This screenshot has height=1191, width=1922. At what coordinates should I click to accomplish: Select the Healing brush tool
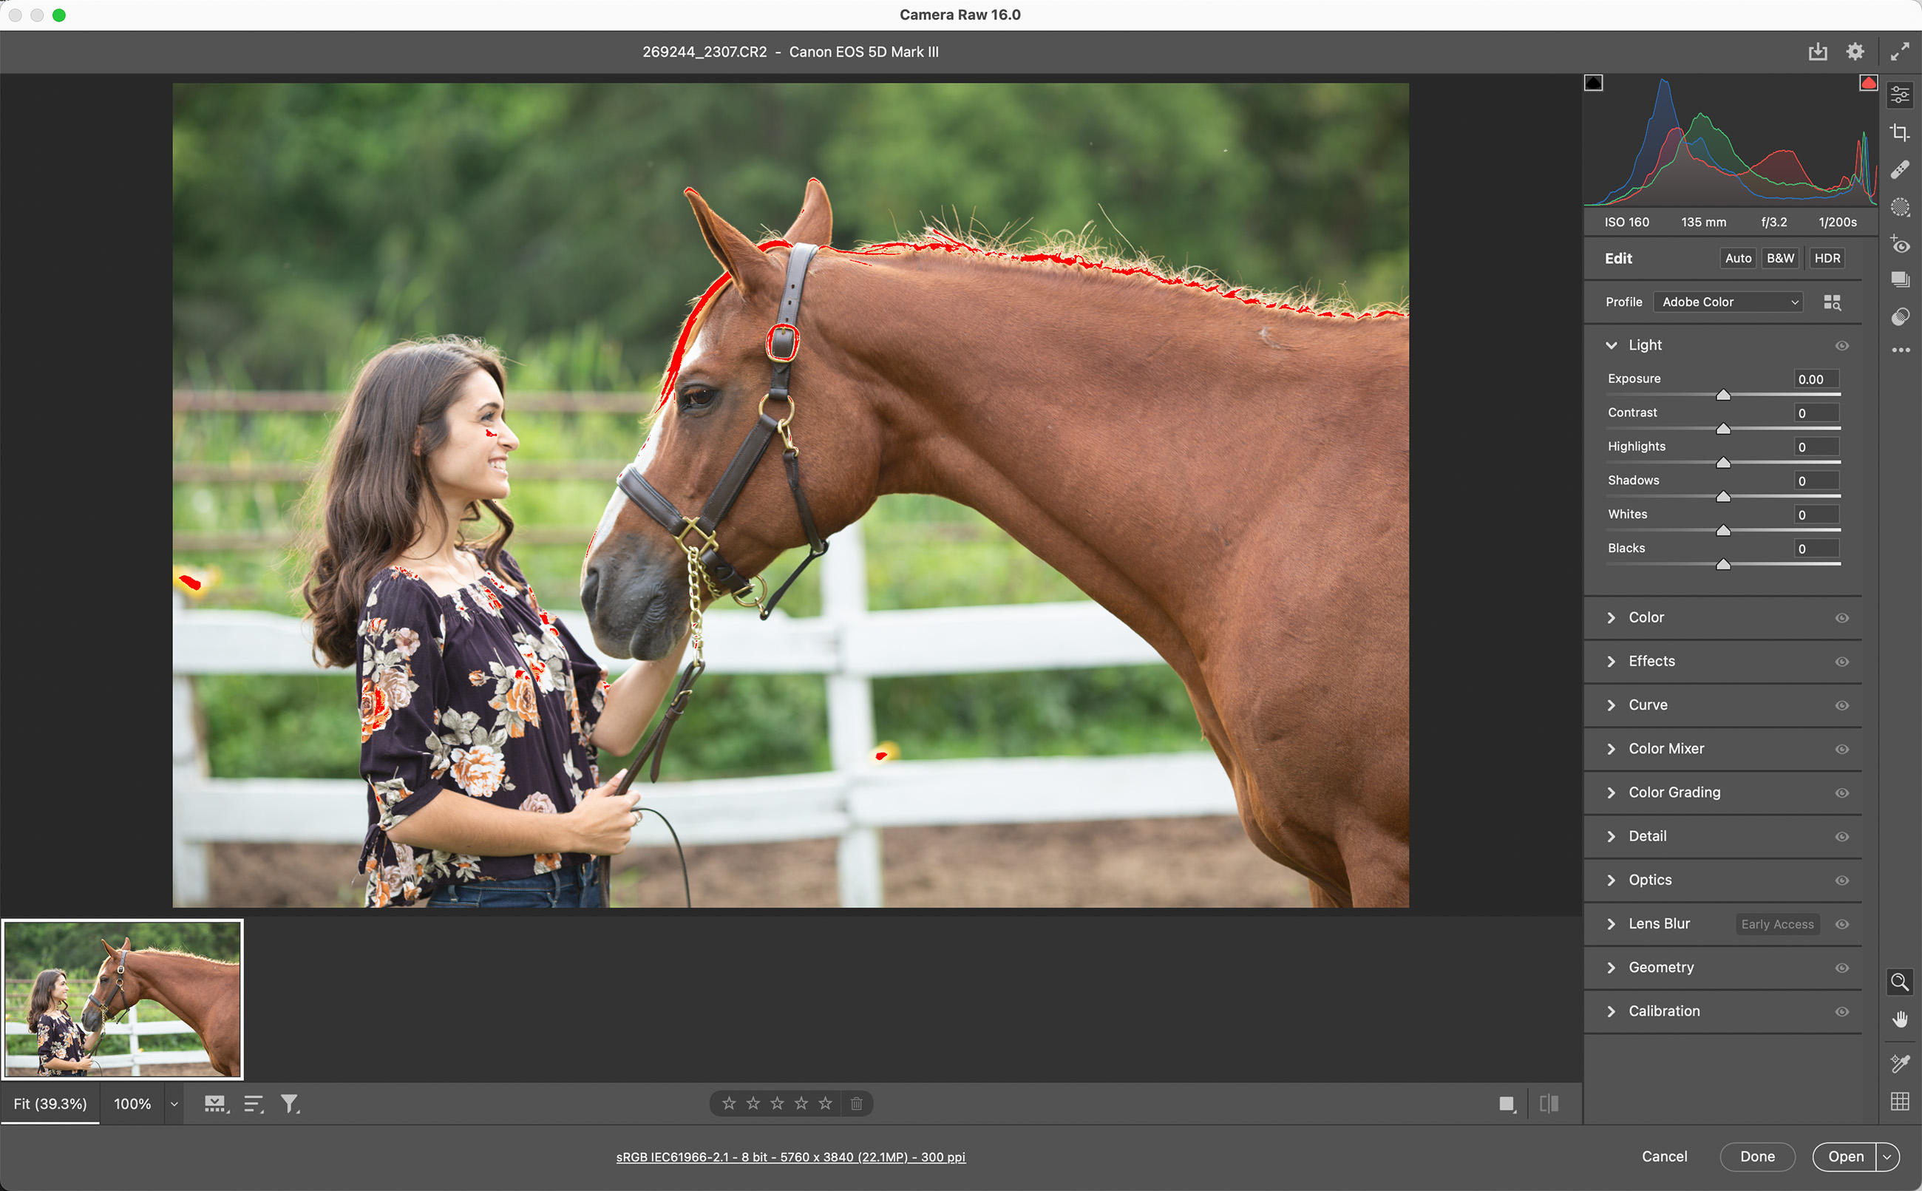1900,170
